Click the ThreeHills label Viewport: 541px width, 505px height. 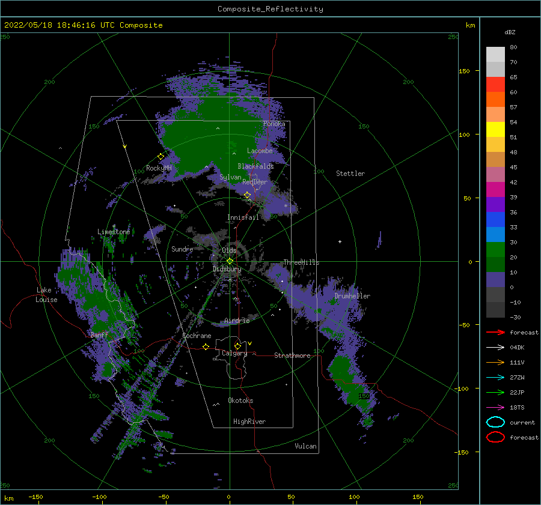click(x=301, y=262)
